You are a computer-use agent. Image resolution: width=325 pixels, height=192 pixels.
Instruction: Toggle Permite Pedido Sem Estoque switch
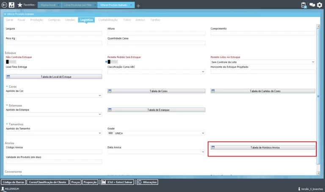(x=113, y=62)
